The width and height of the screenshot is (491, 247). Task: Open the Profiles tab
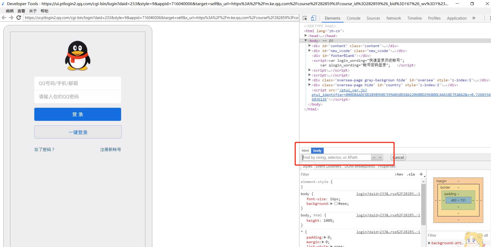point(434,18)
